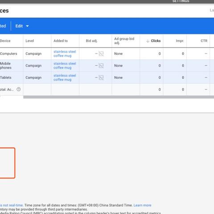The height and width of the screenshot is (214, 214).
Task: Click help icon next to Total row
Action: [19, 89]
